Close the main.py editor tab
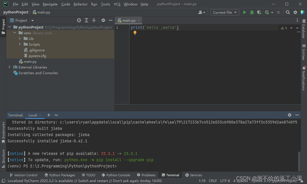307x184 pixels. pyautogui.click(x=139, y=20)
